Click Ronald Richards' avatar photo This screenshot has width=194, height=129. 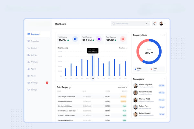(135, 93)
